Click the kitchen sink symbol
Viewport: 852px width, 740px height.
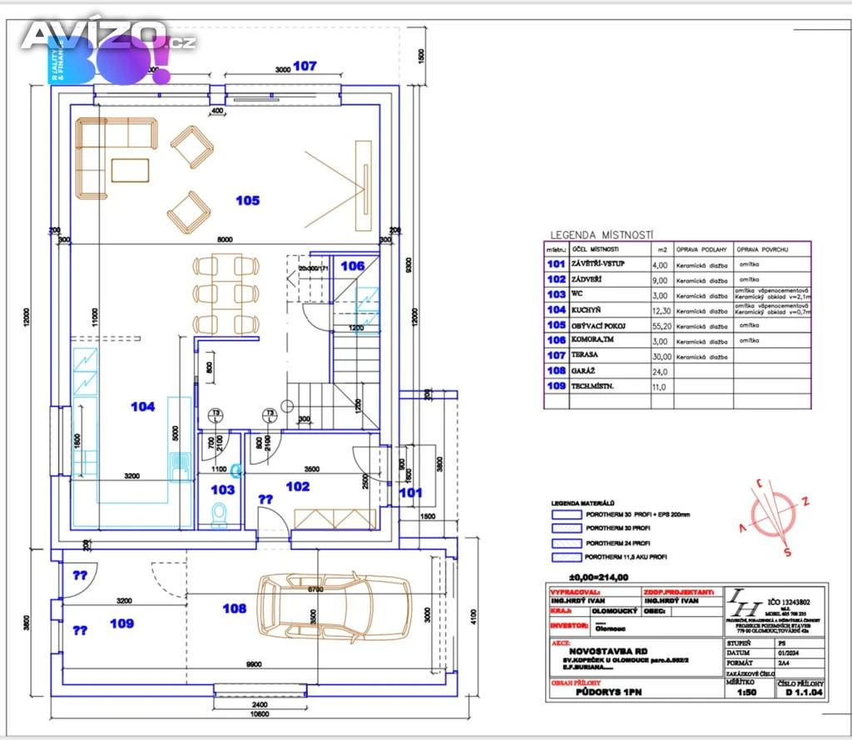tap(177, 467)
